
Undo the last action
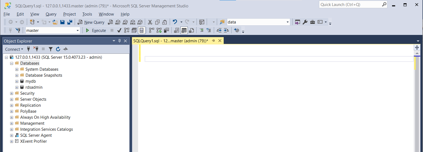175,22
